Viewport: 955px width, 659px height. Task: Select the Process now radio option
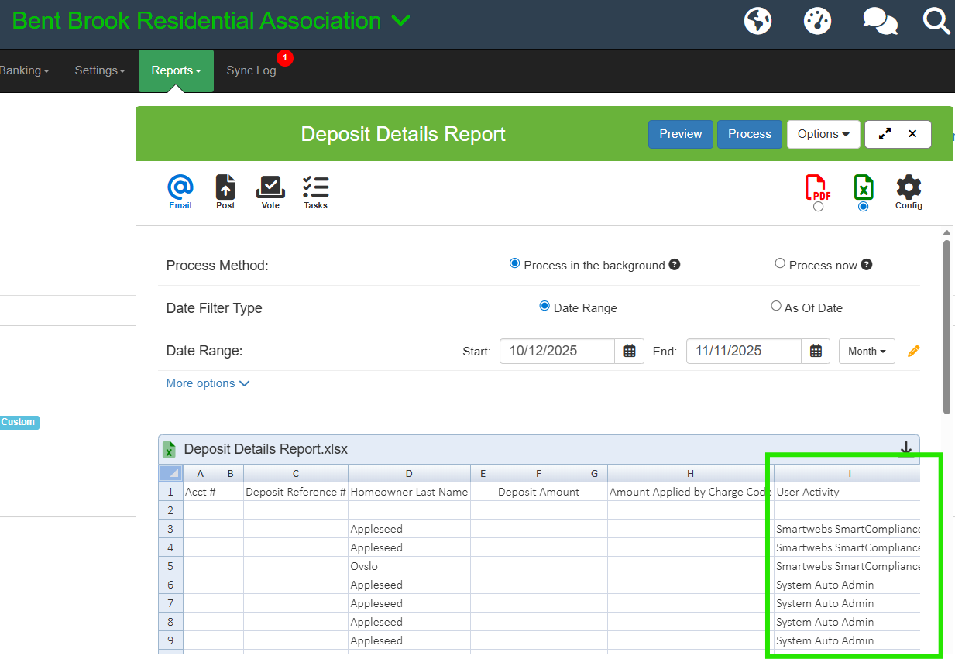click(x=780, y=264)
